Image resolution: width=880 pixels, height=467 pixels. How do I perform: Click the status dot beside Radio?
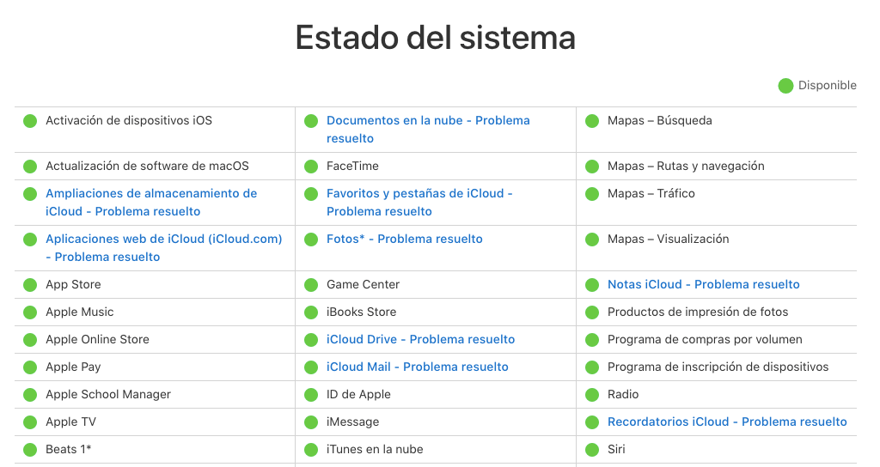592,395
